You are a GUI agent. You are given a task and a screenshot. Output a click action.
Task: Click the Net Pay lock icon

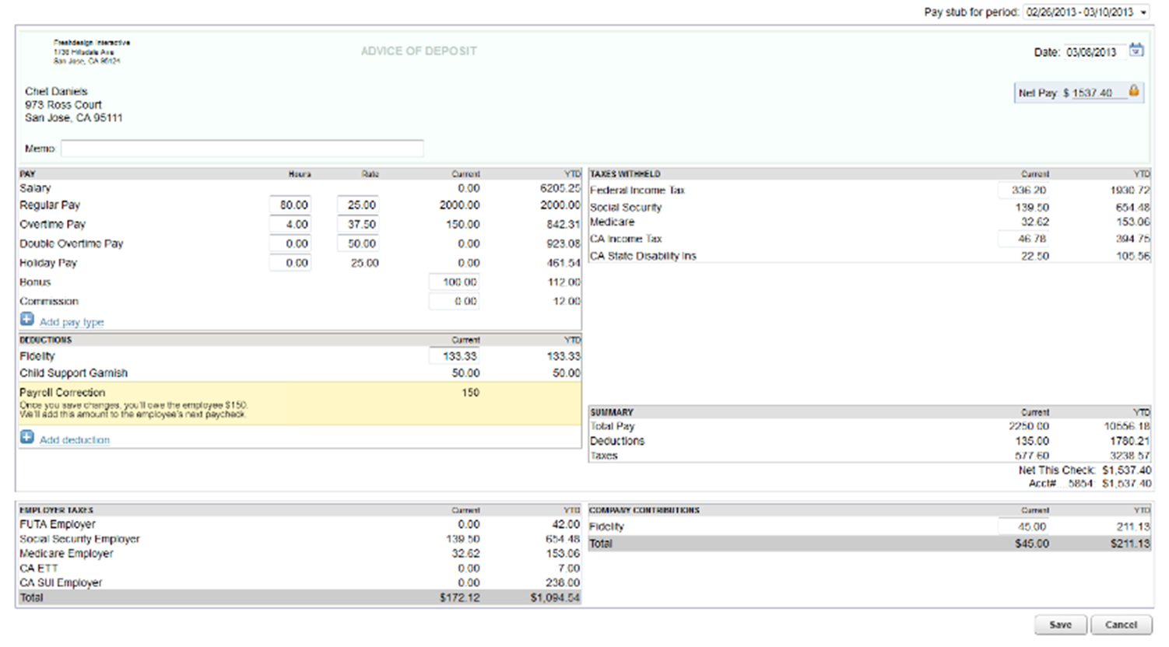(1134, 91)
